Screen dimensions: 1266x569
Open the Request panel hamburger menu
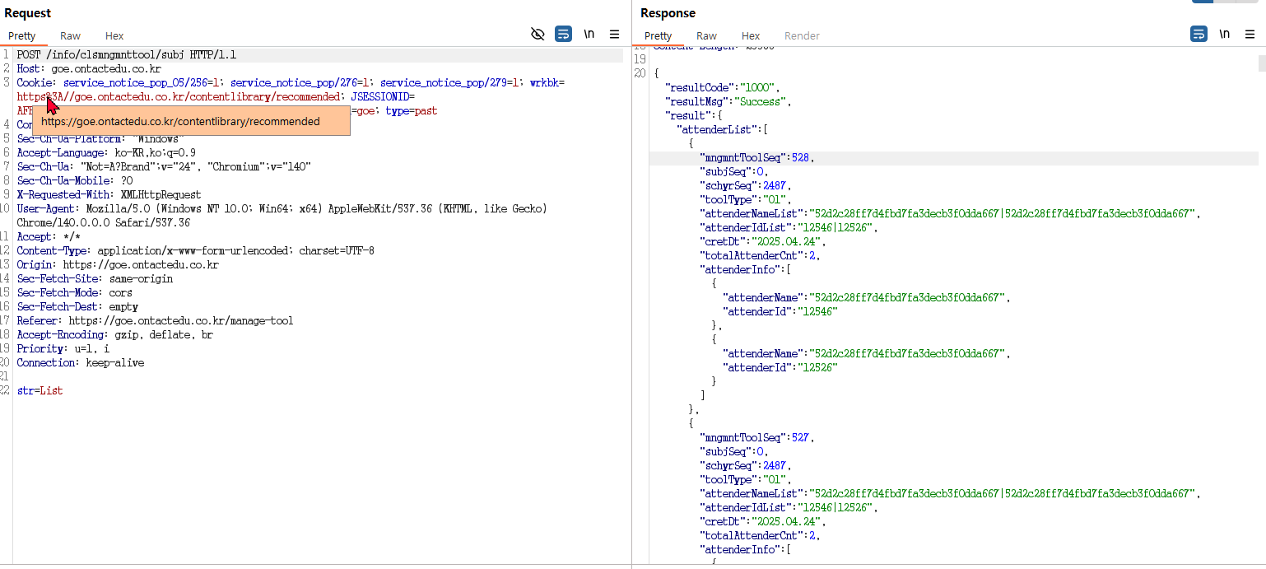[614, 34]
